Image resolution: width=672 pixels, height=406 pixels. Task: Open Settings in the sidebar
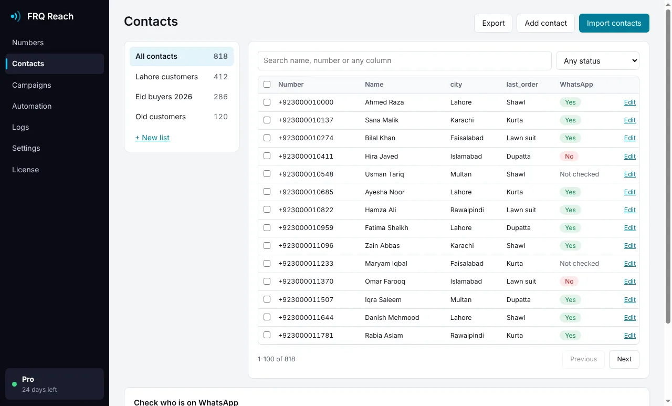click(x=55, y=148)
